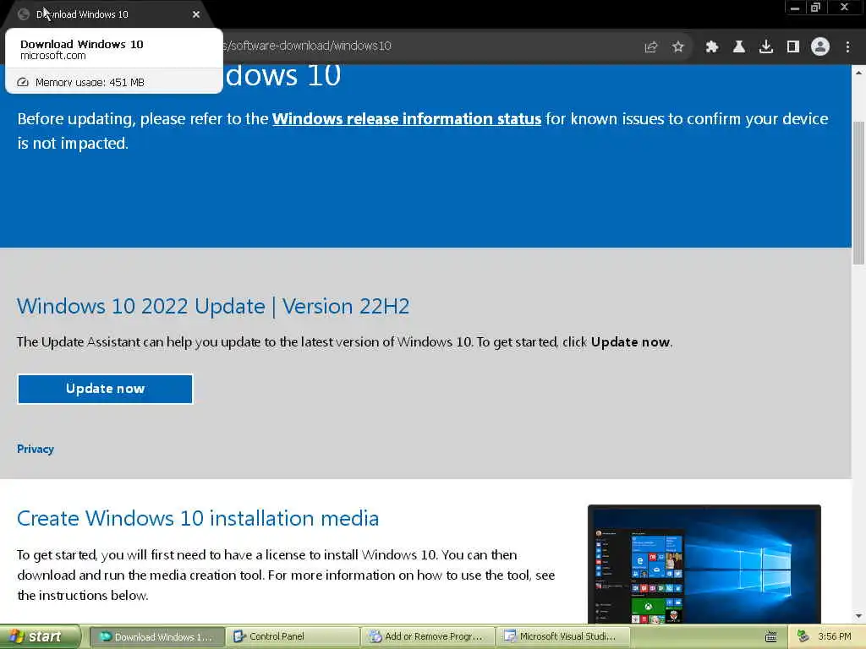866x649 pixels.
Task: Open the Privacy link
Action: 36,449
